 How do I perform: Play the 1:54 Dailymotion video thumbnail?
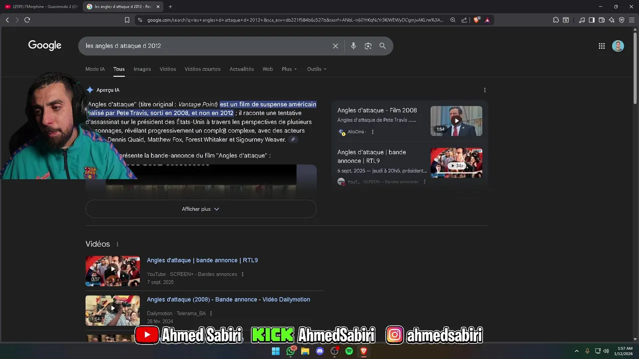[x=112, y=310]
